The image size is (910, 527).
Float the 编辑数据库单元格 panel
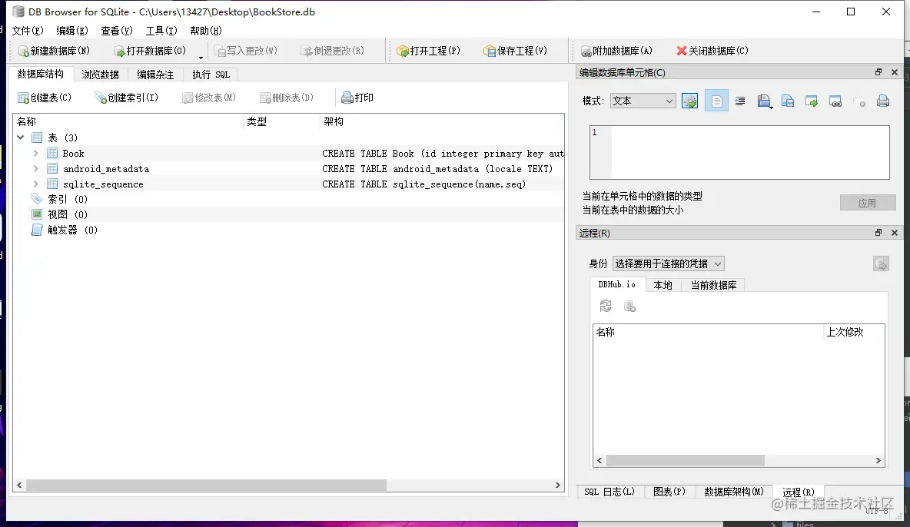(x=878, y=72)
